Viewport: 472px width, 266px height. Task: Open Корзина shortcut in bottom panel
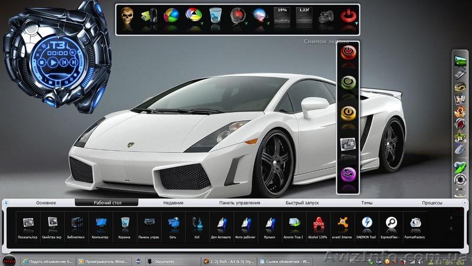coord(124,226)
